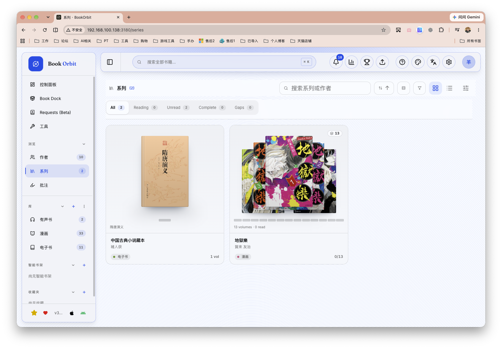Image resolution: width=502 pixels, height=349 pixels.
Task: Open 工具 in sidebar
Action: pos(57,126)
